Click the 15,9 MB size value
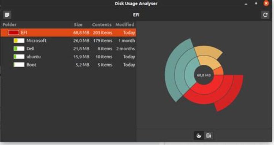274x145 pixels. pyautogui.click(x=81, y=57)
